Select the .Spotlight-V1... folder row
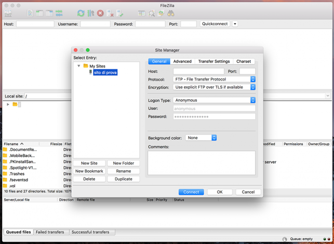The image size is (334, 244). coord(37,168)
